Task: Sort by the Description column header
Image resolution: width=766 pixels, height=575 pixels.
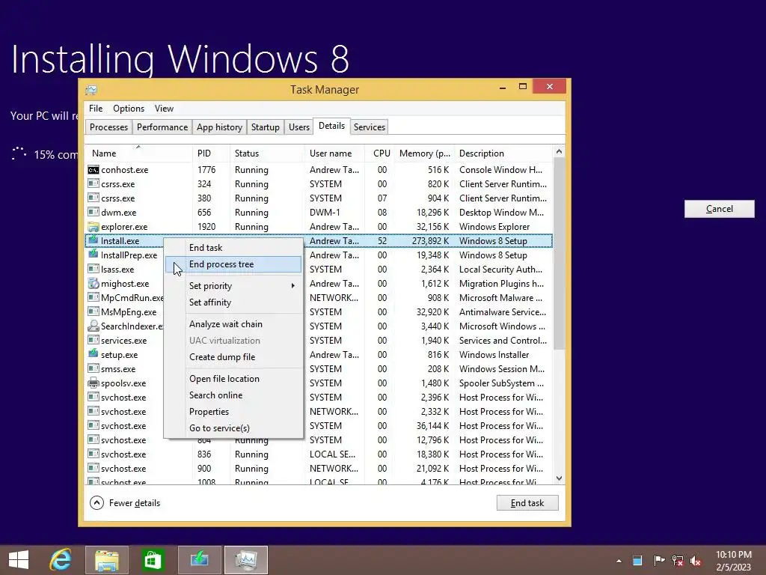Action: 503,153
